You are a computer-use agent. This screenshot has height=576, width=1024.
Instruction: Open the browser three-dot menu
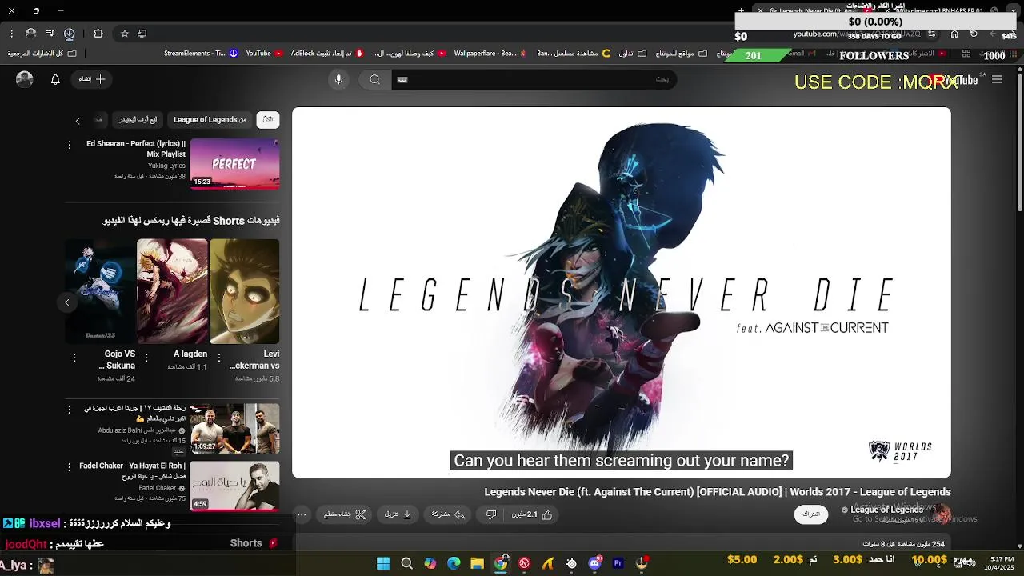pyautogui.click(x=11, y=34)
